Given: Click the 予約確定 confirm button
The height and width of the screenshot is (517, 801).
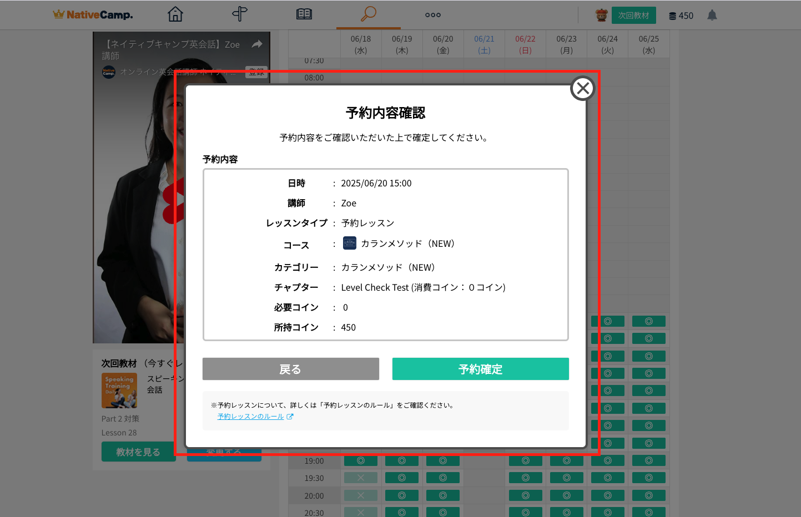Looking at the screenshot, I should tap(480, 369).
